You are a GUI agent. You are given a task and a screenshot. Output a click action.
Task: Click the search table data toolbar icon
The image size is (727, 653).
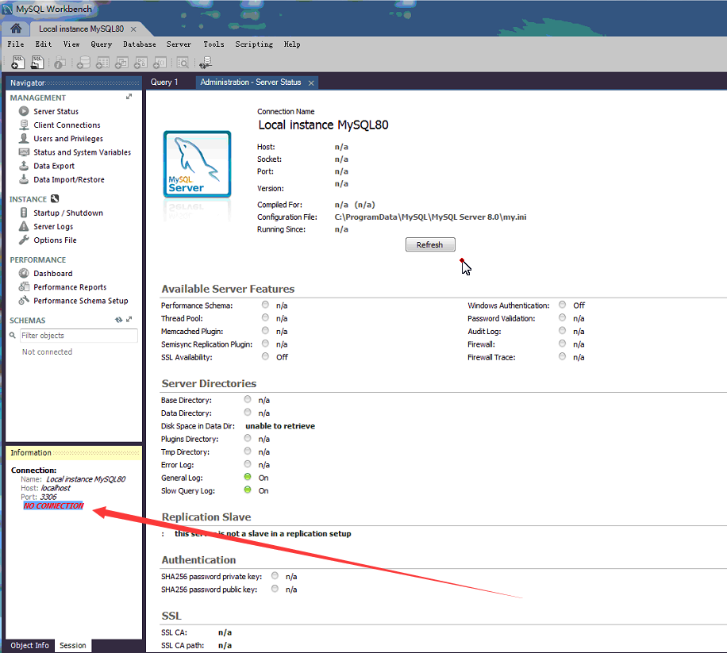tap(183, 62)
